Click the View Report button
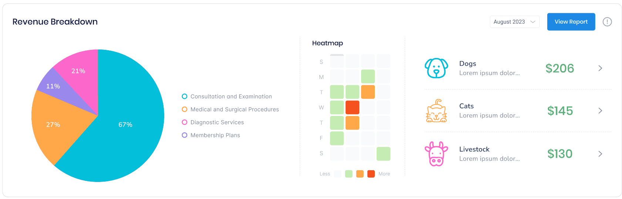This screenshot has width=622, height=199. [571, 22]
